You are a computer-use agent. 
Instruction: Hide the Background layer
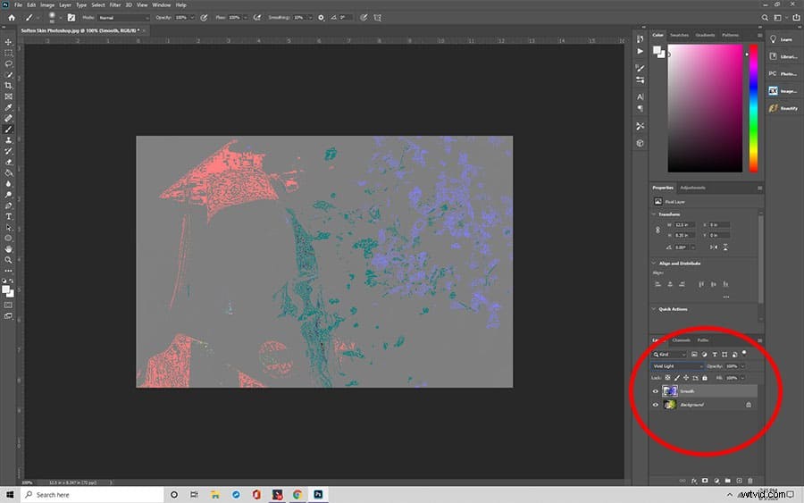656,405
